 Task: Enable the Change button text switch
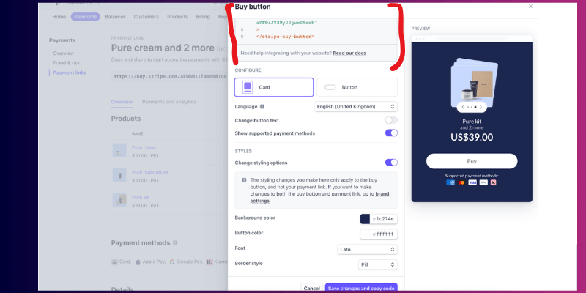tap(391, 120)
